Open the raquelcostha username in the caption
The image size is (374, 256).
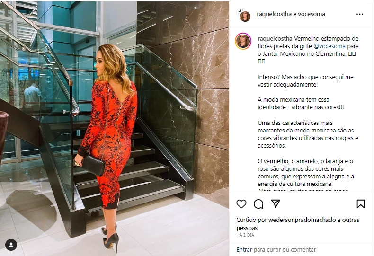pos(275,39)
